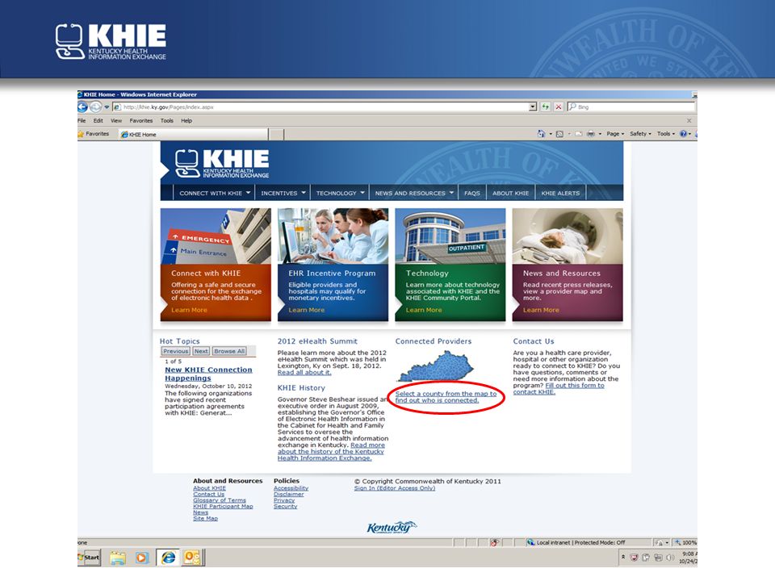The height and width of the screenshot is (581, 775).
Task: Click Read all about it link
Action: pyautogui.click(x=304, y=373)
